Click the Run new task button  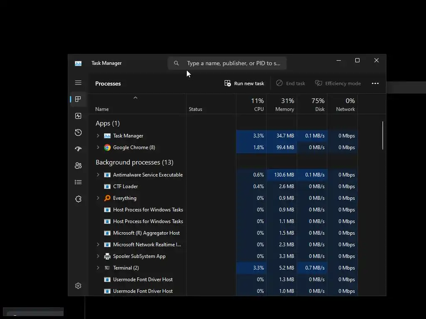click(x=244, y=83)
